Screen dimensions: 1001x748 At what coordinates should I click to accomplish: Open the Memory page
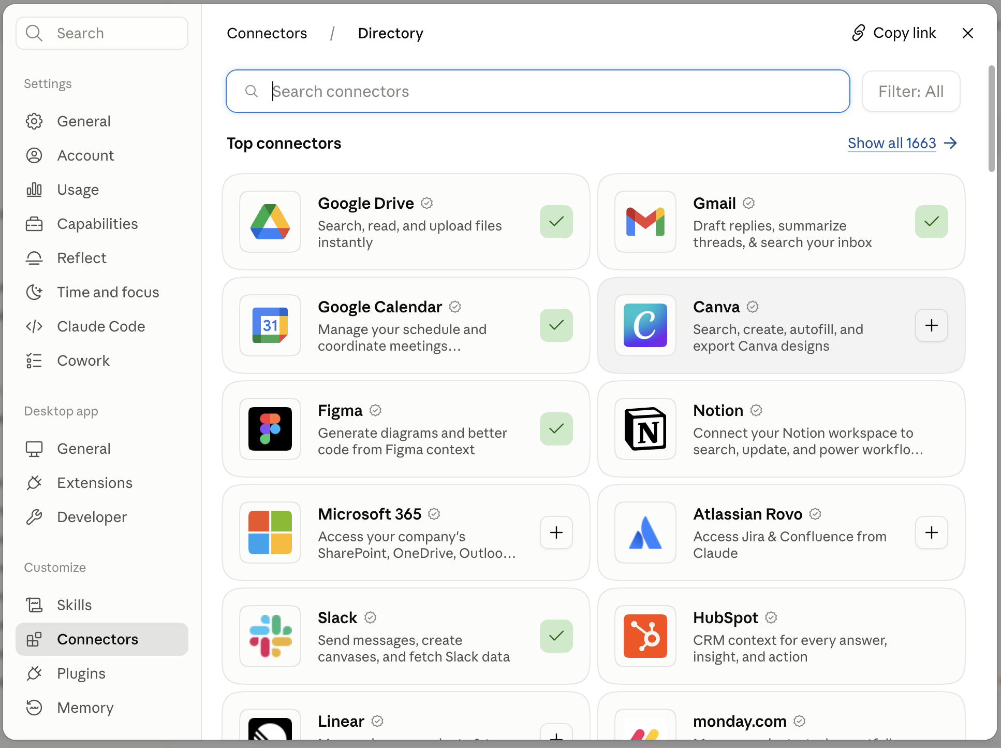pos(102,708)
